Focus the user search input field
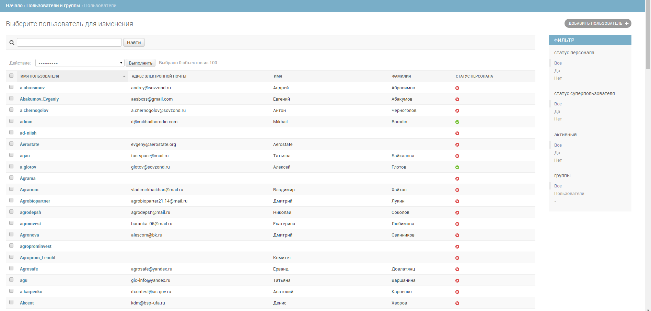The image size is (651, 311). tap(69, 42)
